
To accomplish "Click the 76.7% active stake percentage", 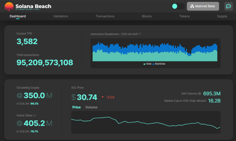I will pos(34,131).
